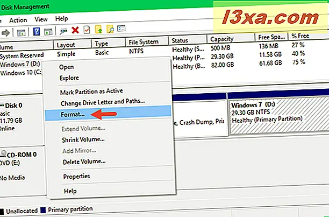The image size is (329, 217).
Task: Choose Help at bottom of context menu
Action: (x=70, y=191)
